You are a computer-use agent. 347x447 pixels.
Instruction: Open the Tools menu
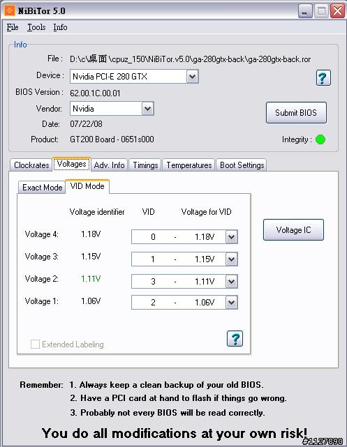tap(36, 27)
